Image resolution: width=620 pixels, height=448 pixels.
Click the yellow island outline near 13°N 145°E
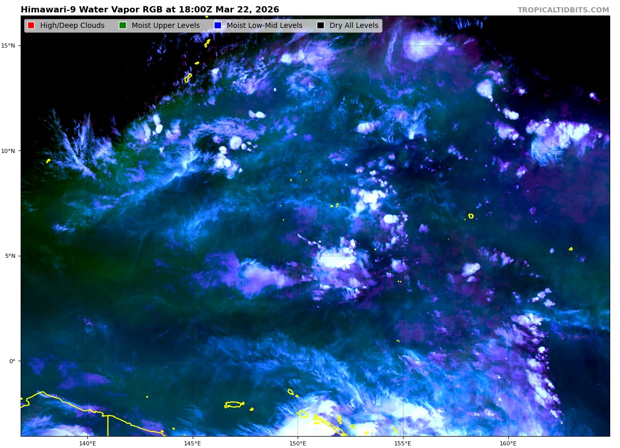point(188,78)
